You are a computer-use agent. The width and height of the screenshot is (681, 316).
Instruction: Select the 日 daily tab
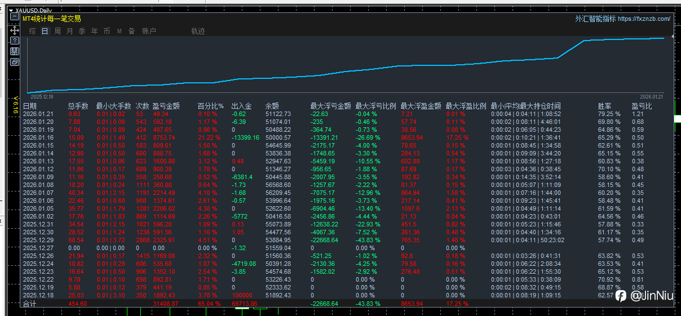pyautogui.click(x=45, y=32)
